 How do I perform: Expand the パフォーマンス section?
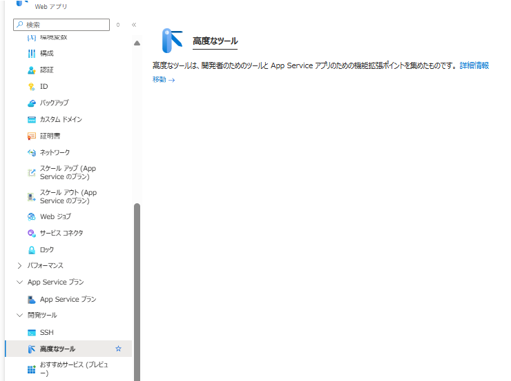pos(19,265)
